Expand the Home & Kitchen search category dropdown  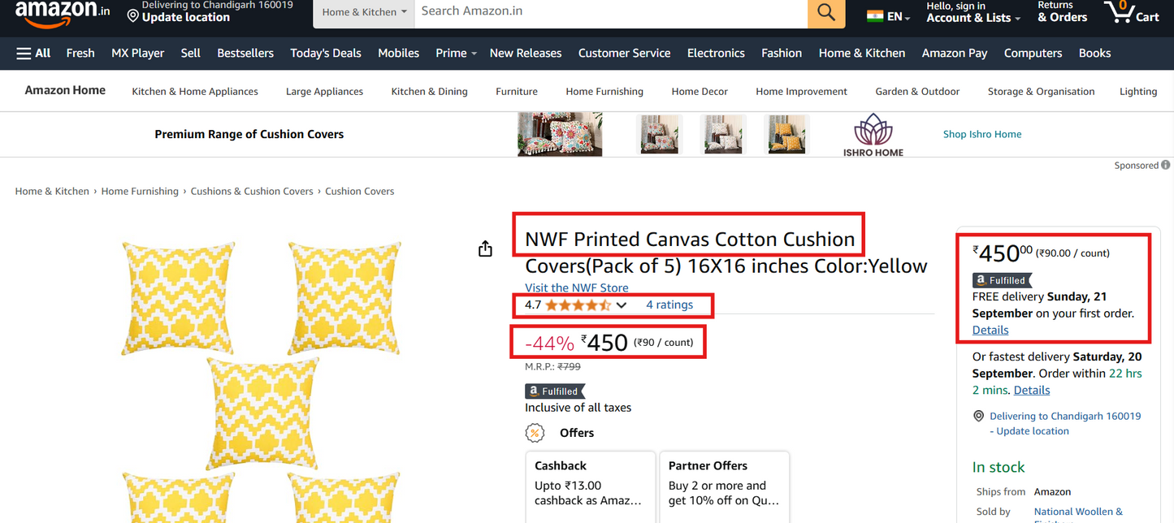pos(364,12)
